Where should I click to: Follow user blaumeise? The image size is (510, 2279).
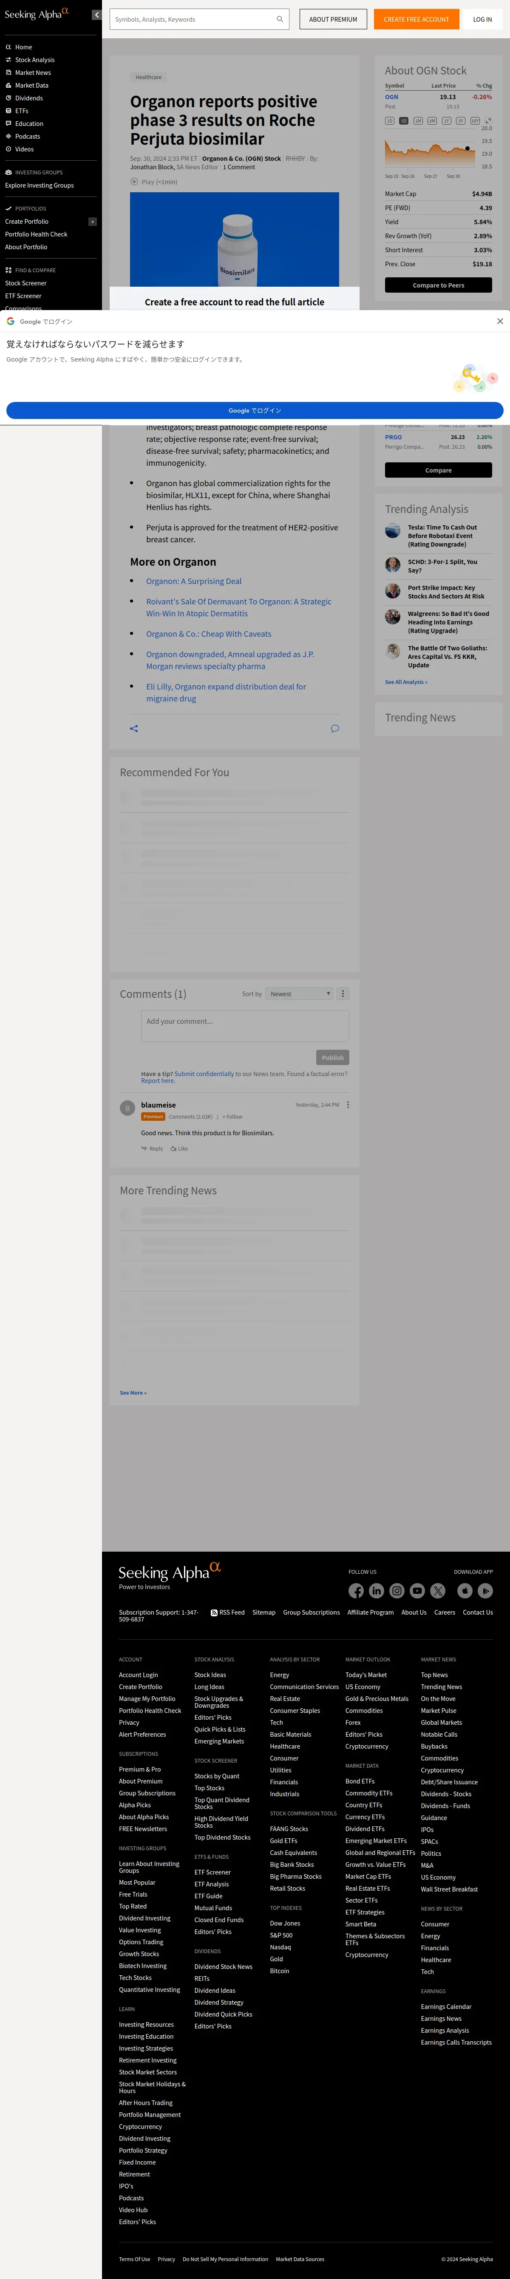click(x=232, y=1117)
